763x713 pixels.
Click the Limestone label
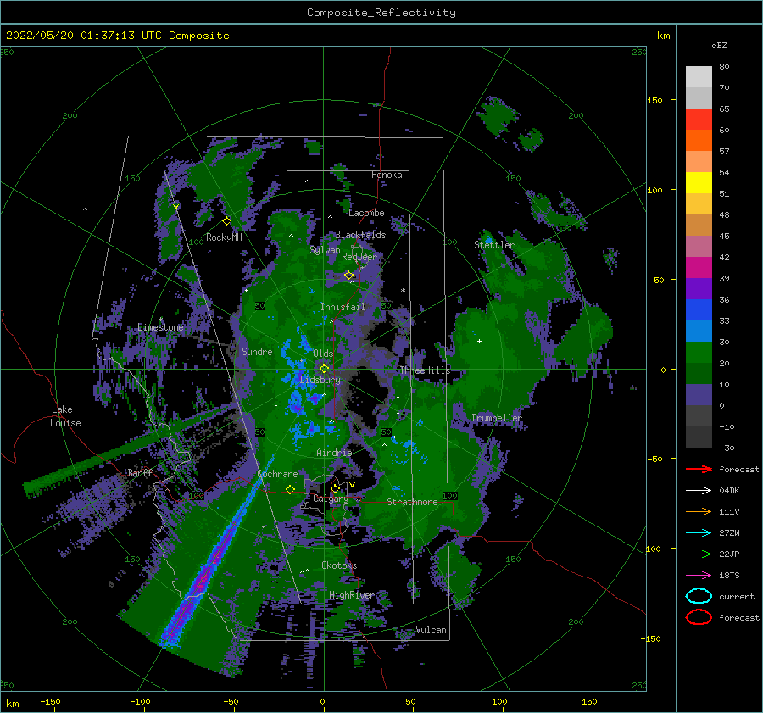[x=160, y=327]
